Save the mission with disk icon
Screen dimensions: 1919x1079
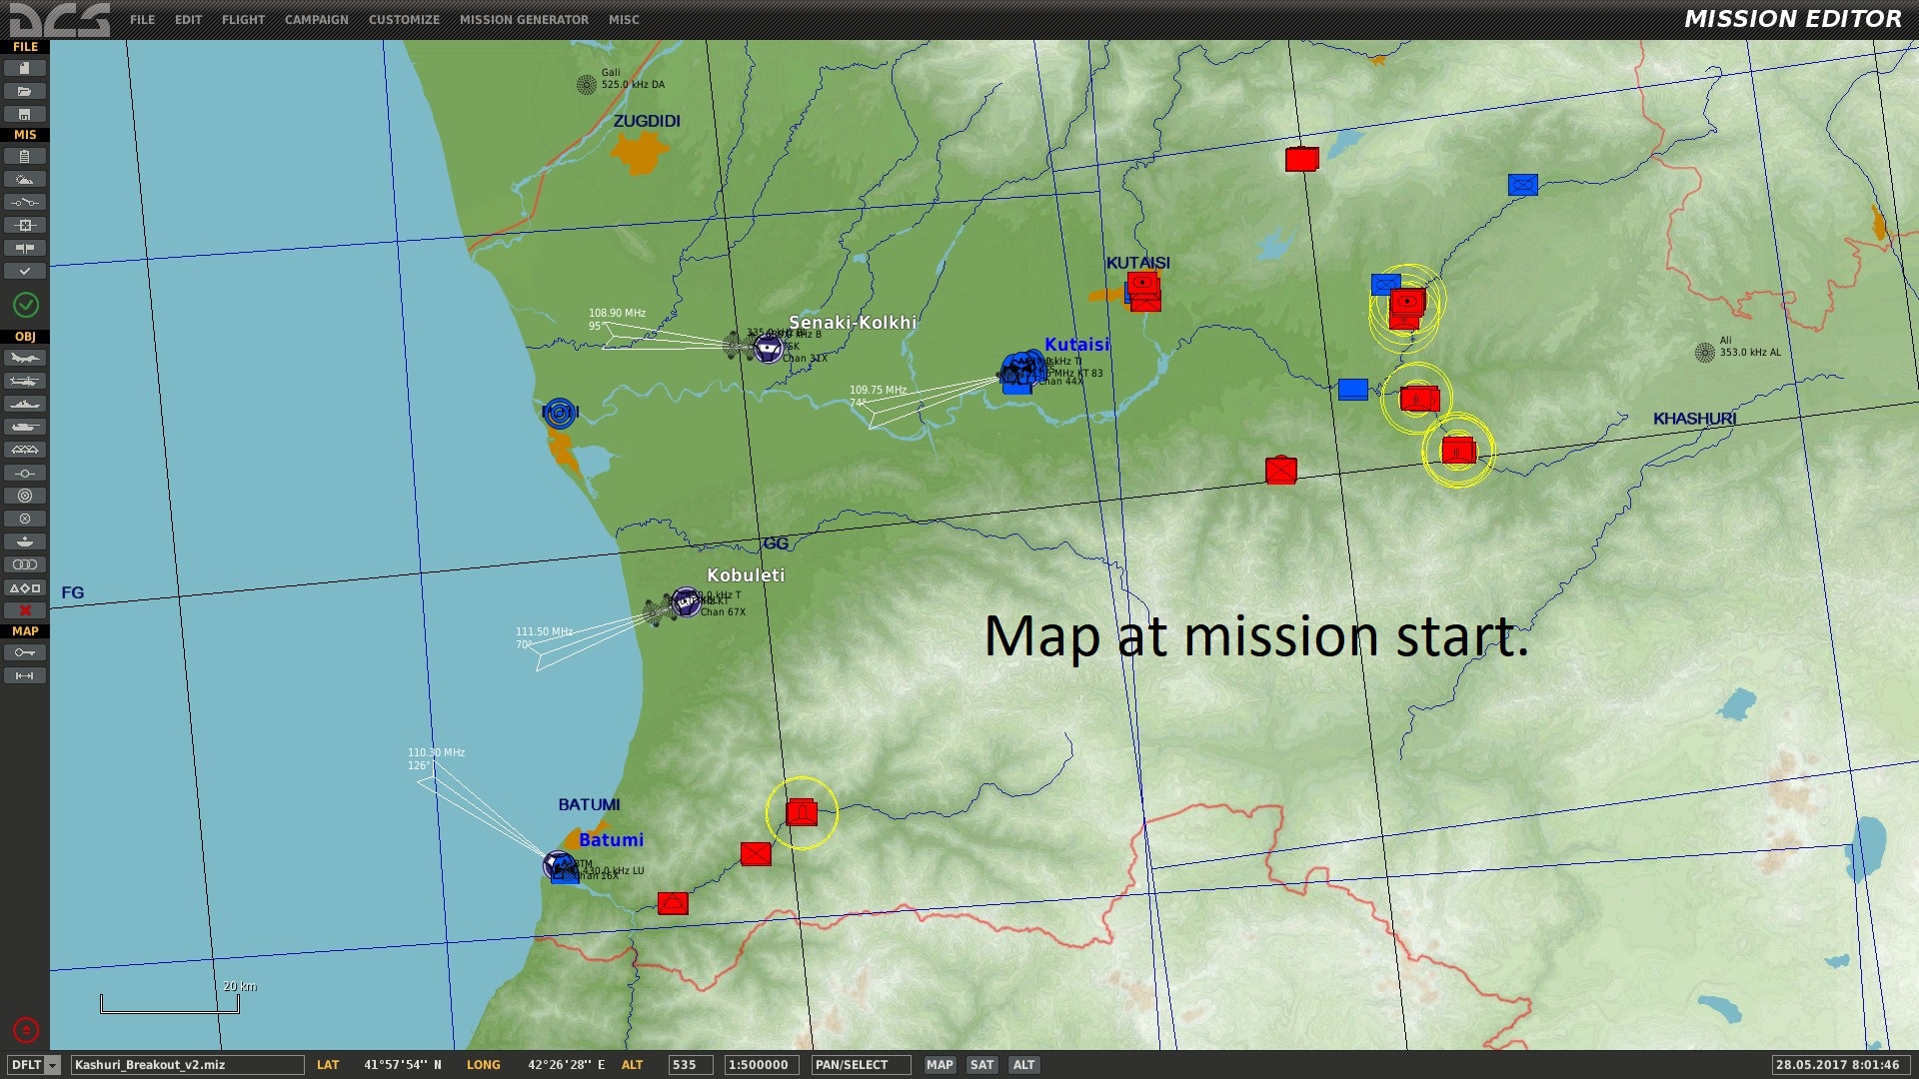click(25, 114)
